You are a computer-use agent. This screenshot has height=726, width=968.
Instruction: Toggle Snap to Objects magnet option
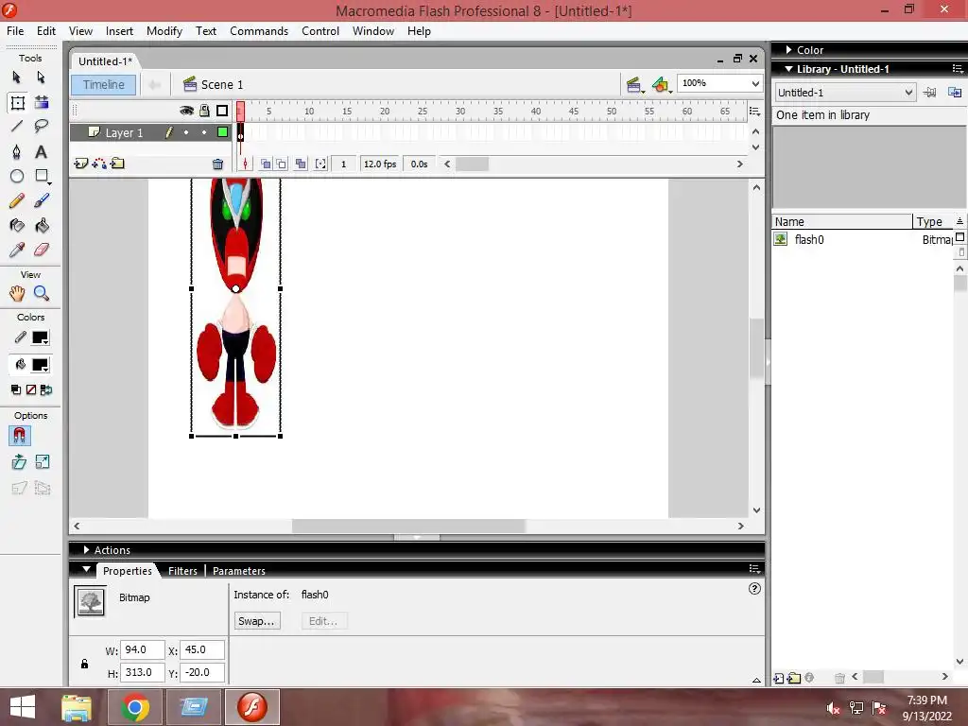pyautogui.click(x=19, y=436)
